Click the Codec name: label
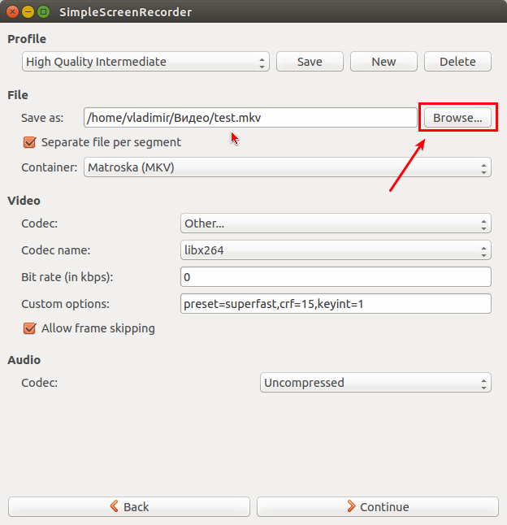This screenshot has width=507, height=525. pyautogui.click(x=56, y=250)
